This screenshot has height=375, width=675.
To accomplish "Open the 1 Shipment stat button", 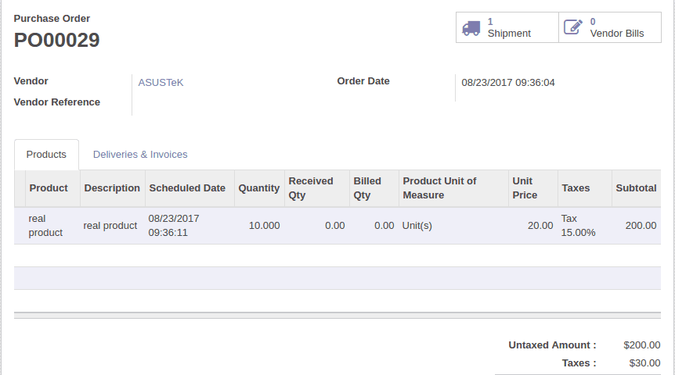I will (507, 27).
